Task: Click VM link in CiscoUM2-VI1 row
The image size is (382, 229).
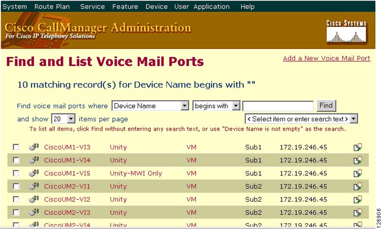Action: pos(191,187)
